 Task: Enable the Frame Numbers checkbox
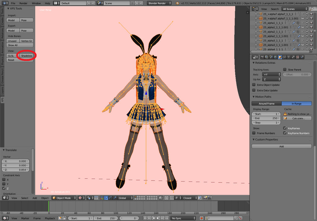[254, 133]
